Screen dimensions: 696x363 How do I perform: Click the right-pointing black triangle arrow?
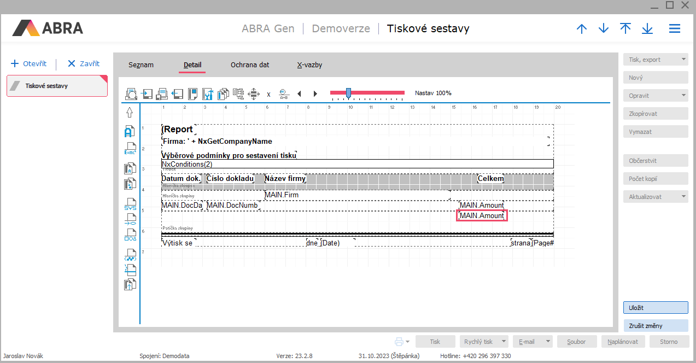pos(315,93)
